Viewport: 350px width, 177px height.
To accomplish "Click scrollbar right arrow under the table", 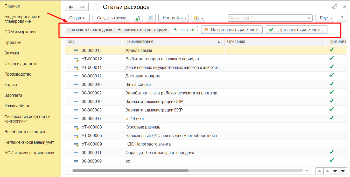I will [x=307, y=171].
